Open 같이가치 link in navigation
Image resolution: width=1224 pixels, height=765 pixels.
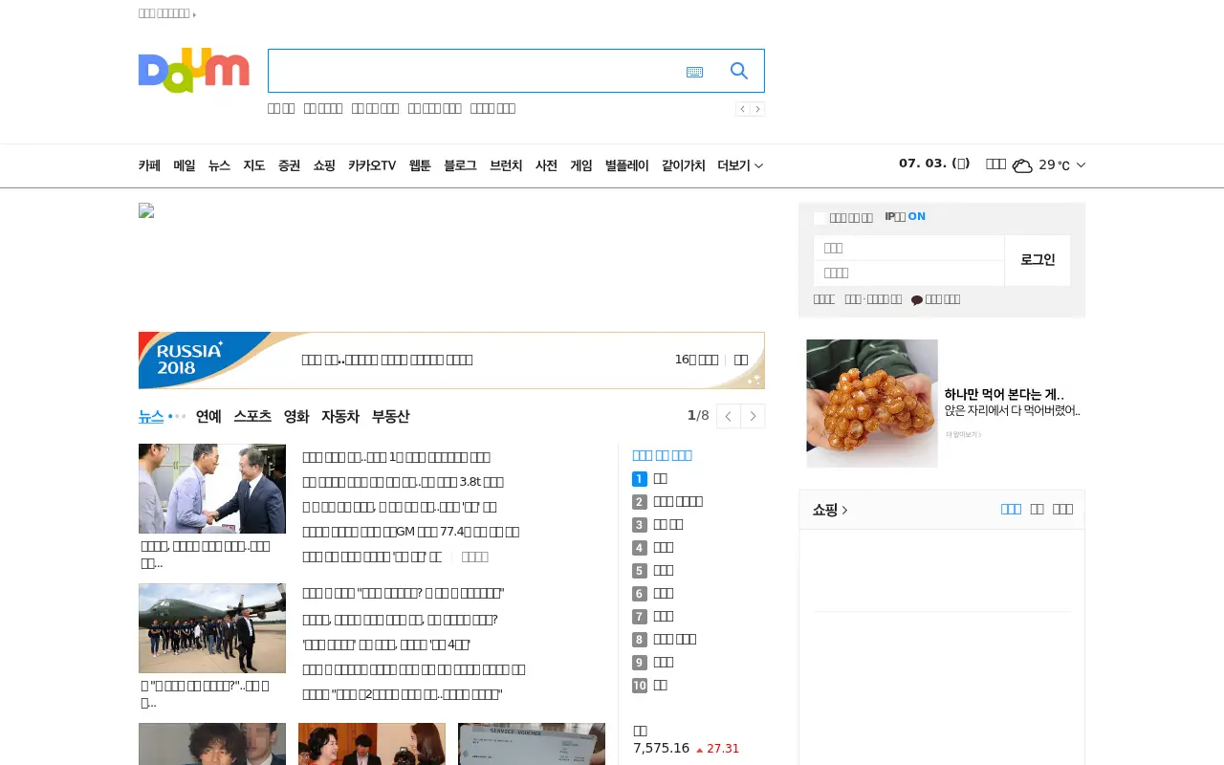tap(683, 165)
